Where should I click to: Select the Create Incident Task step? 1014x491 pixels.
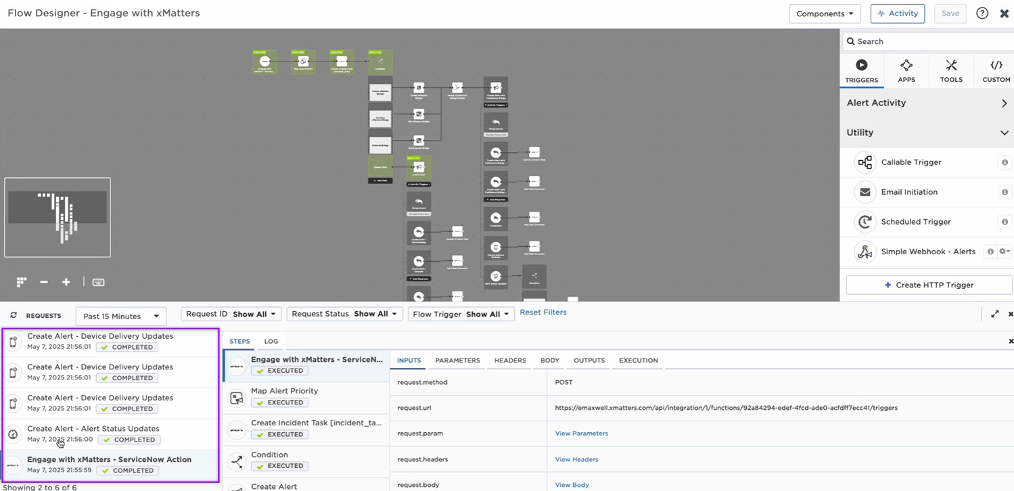click(306, 430)
